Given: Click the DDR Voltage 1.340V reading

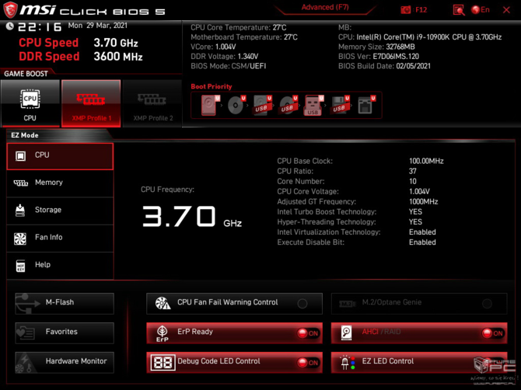Looking at the screenshot, I should 224,57.
